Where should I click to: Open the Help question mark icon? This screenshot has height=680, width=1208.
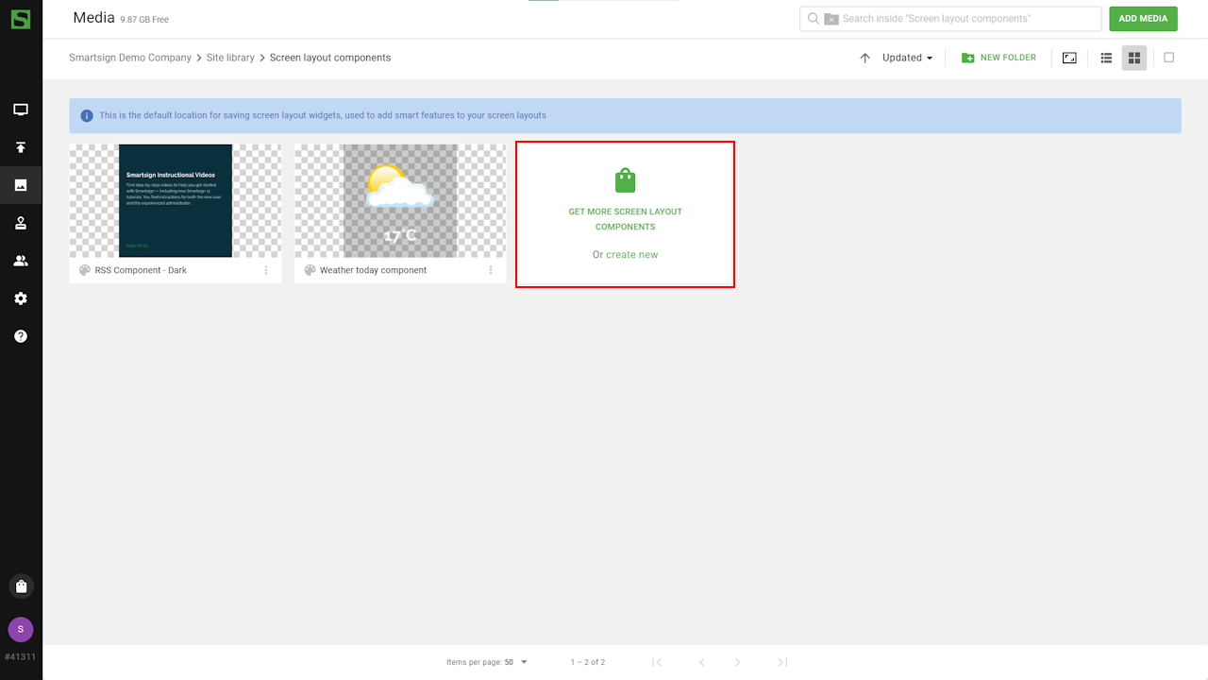tap(21, 336)
